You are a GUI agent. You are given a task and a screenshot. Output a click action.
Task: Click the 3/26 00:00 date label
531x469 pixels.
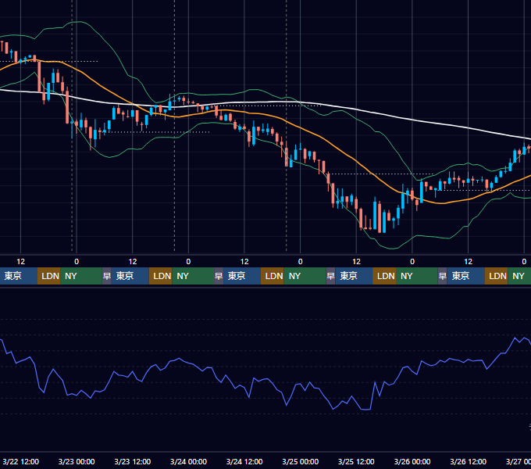(412, 461)
